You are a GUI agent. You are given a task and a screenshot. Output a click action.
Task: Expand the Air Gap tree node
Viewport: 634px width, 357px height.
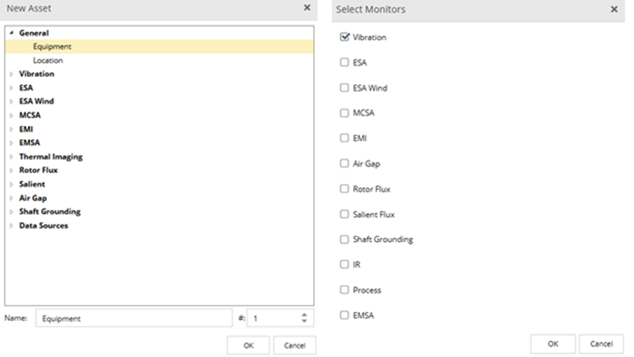[11, 198]
